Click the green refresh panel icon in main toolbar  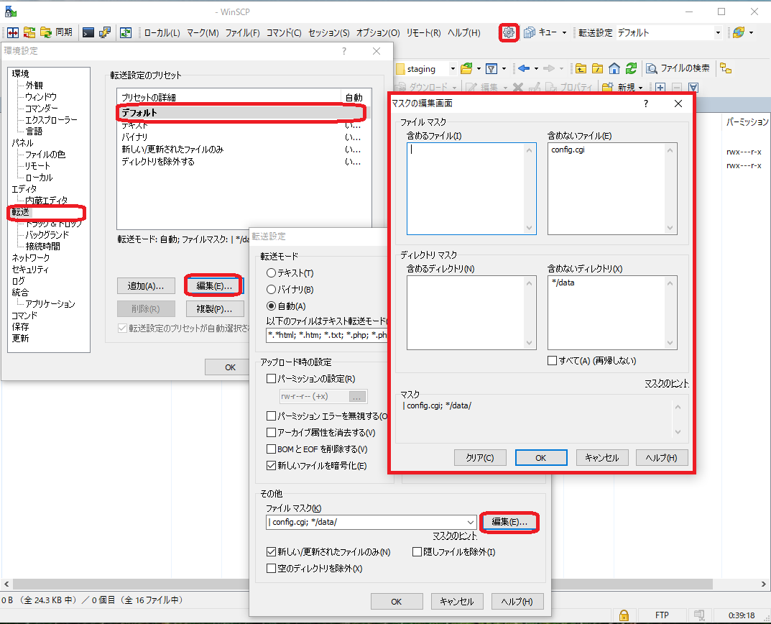126,32
